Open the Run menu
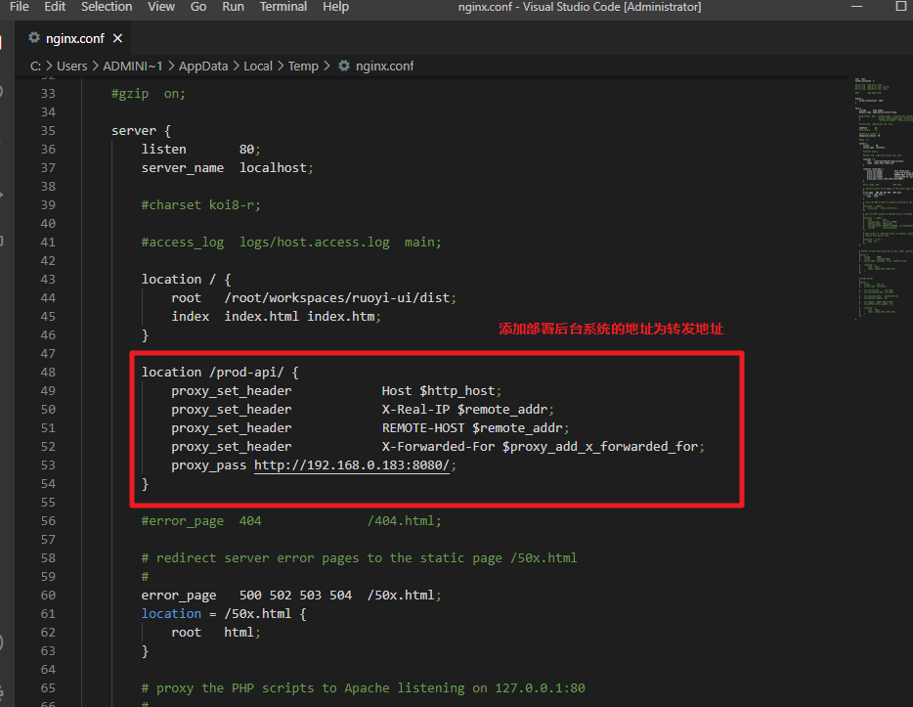 (233, 7)
